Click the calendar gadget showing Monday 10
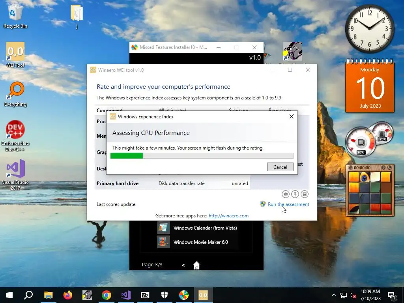 pyautogui.click(x=370, y=86)
